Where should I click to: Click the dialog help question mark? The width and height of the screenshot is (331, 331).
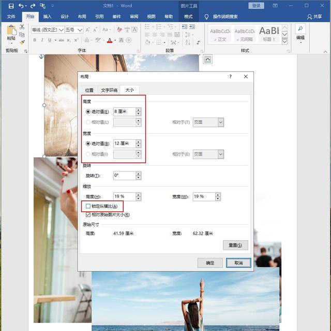tap(231, 77)
